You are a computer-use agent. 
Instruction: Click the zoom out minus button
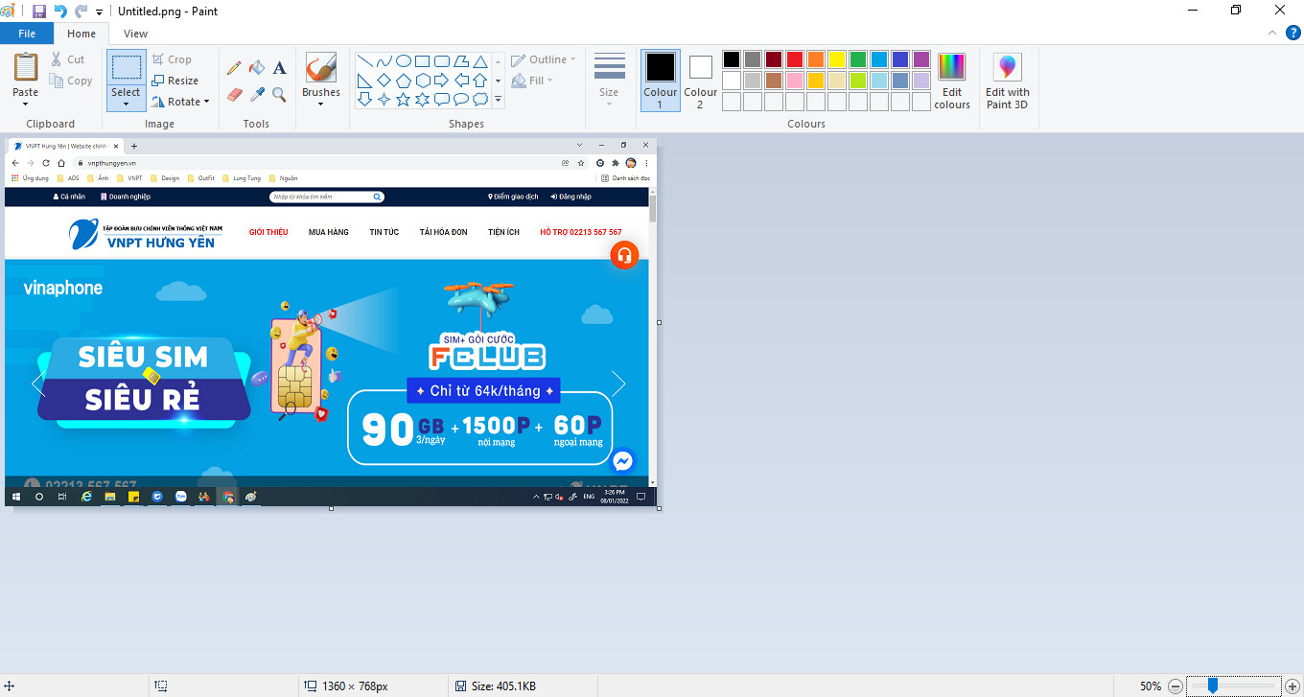[x=1176, y=685]
